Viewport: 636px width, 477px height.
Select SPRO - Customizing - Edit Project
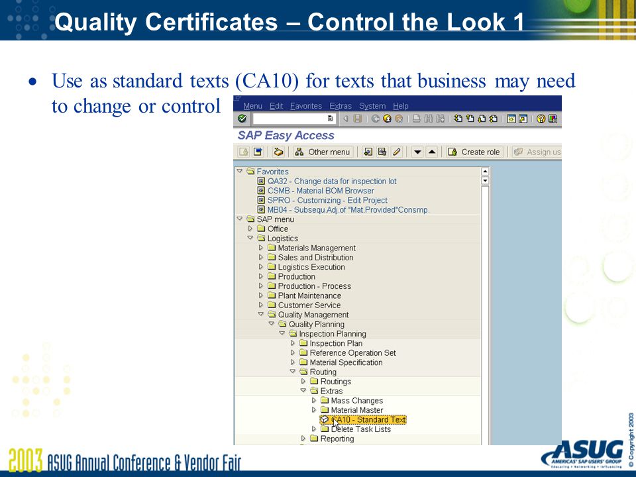pos(327,200)
